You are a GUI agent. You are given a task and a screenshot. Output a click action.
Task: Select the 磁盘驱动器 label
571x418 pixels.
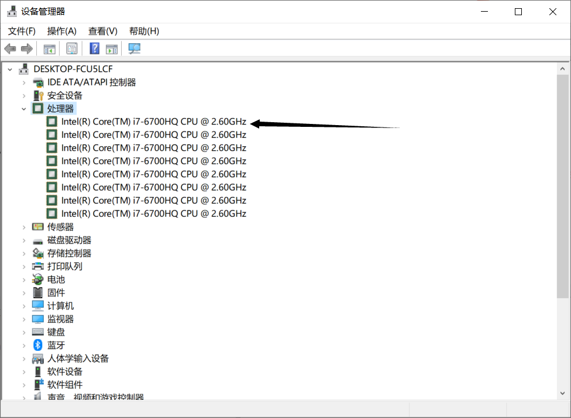69,240
